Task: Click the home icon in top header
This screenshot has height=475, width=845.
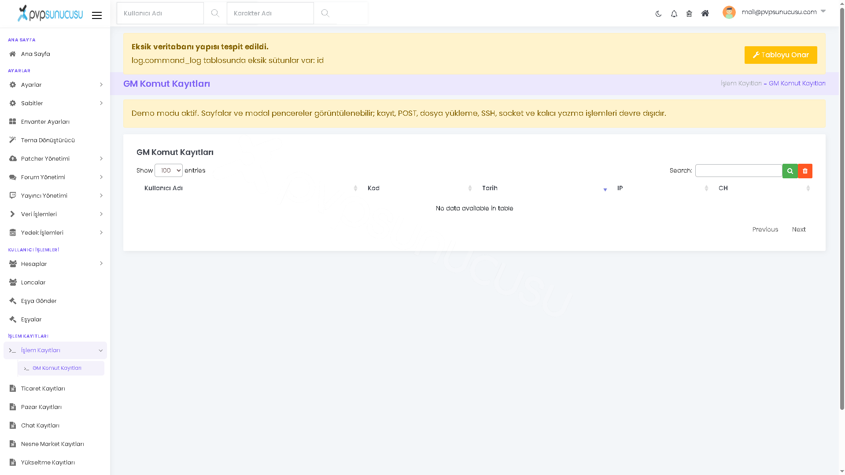Action: 705,13
